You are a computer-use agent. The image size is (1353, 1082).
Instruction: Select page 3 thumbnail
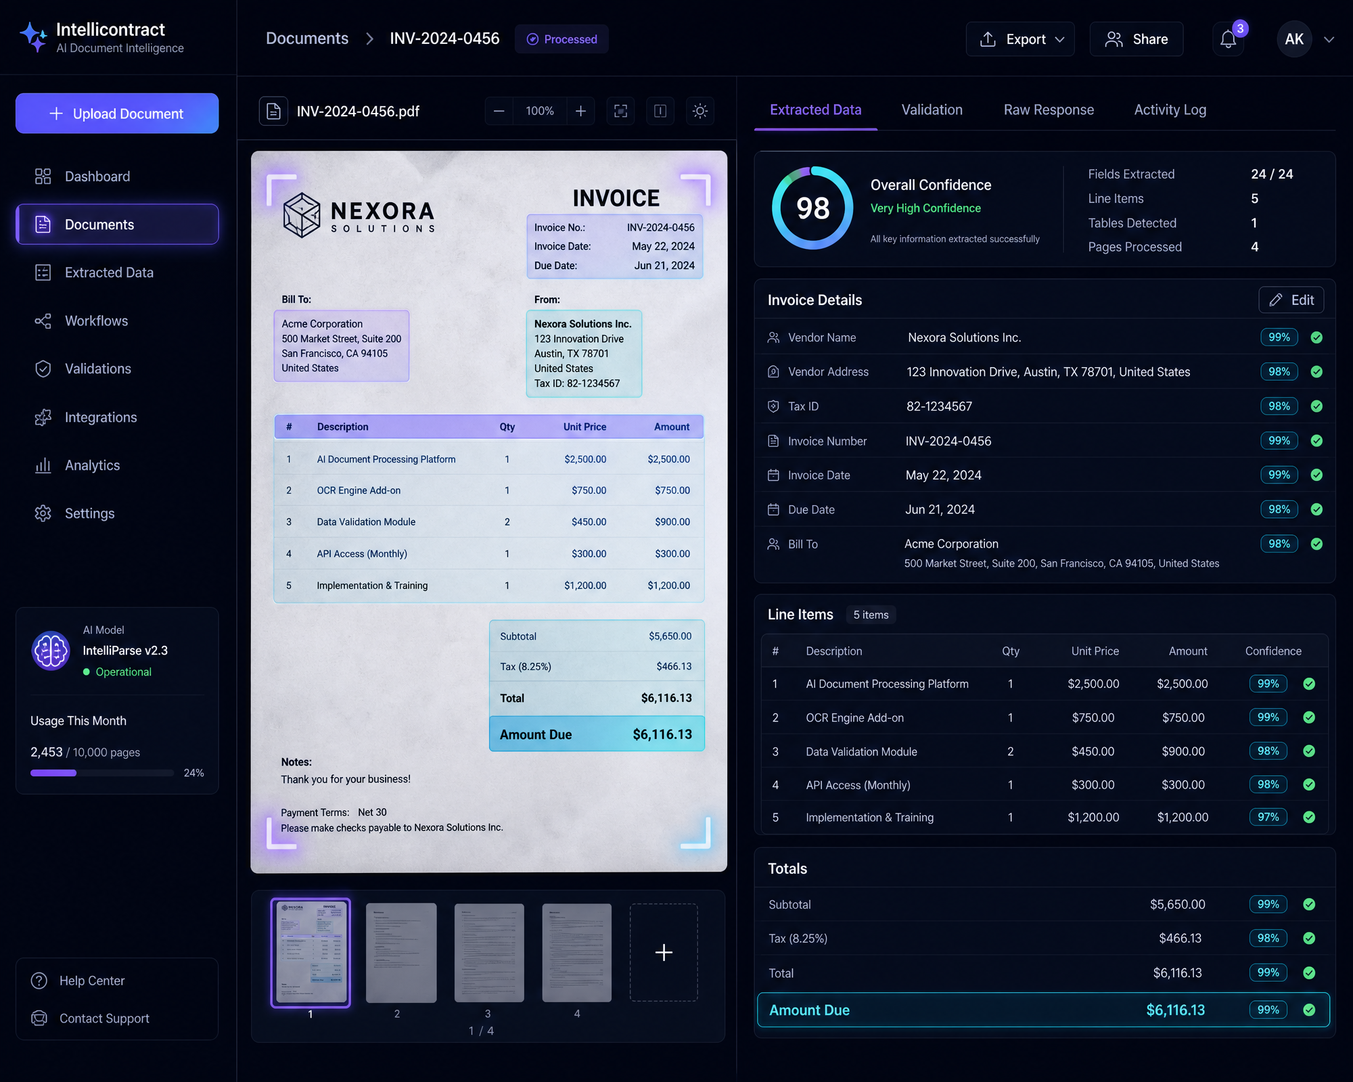489,953
